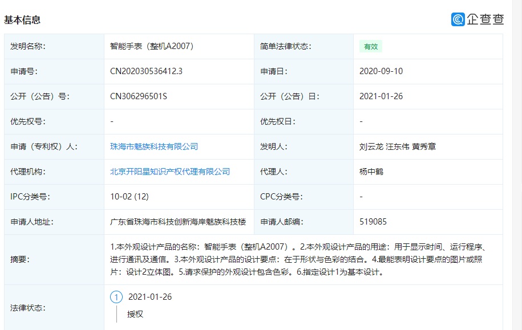Select the agent name 杨中鹤

371,172
